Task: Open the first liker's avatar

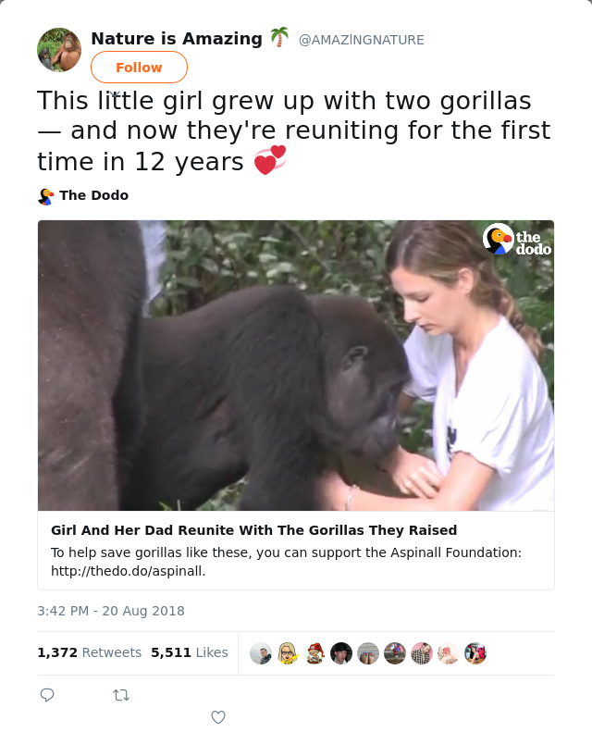Action: (261, 653)
